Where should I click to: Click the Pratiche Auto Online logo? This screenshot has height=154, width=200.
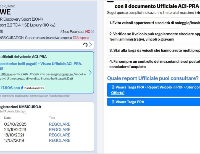tap(33, 88)
